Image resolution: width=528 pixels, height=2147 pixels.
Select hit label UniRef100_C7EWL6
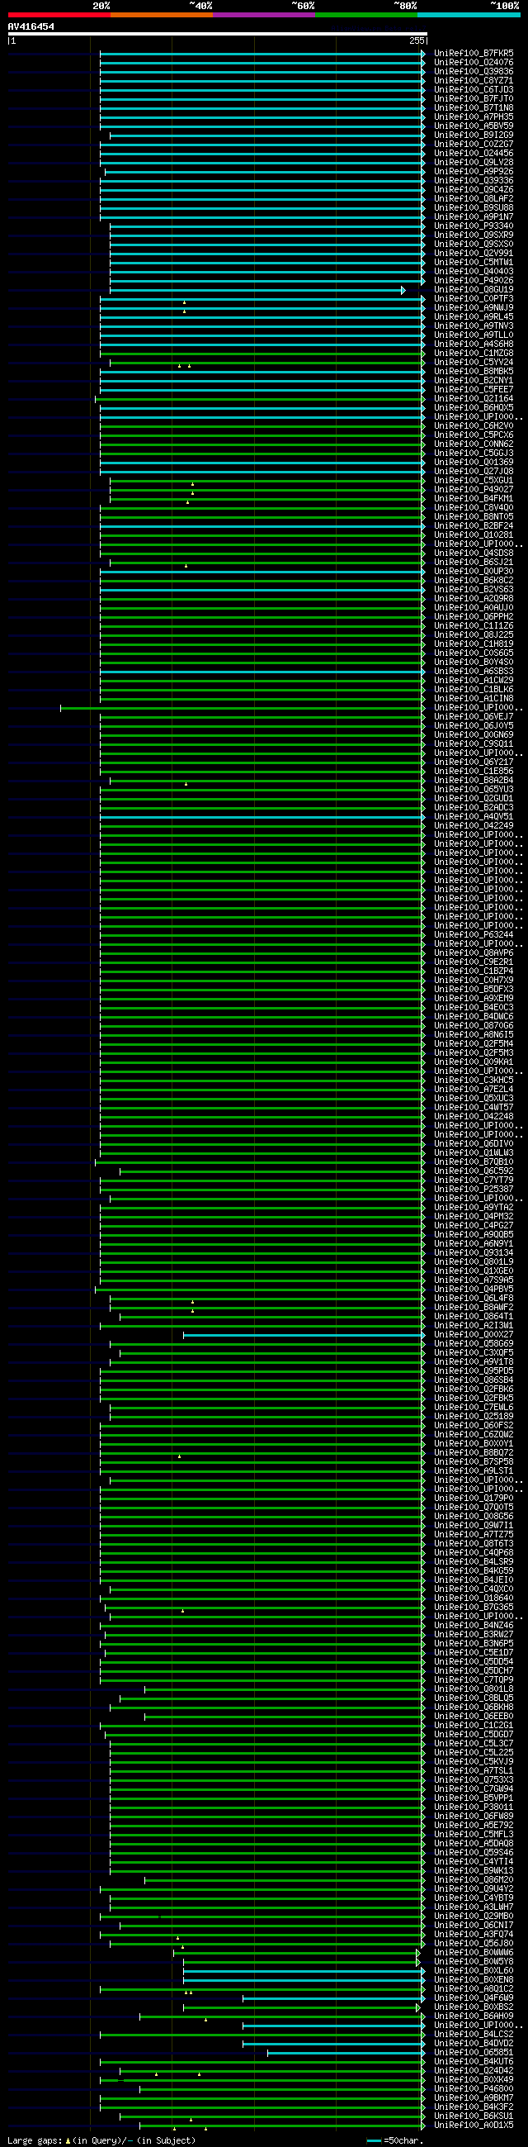click(474, 1408)
